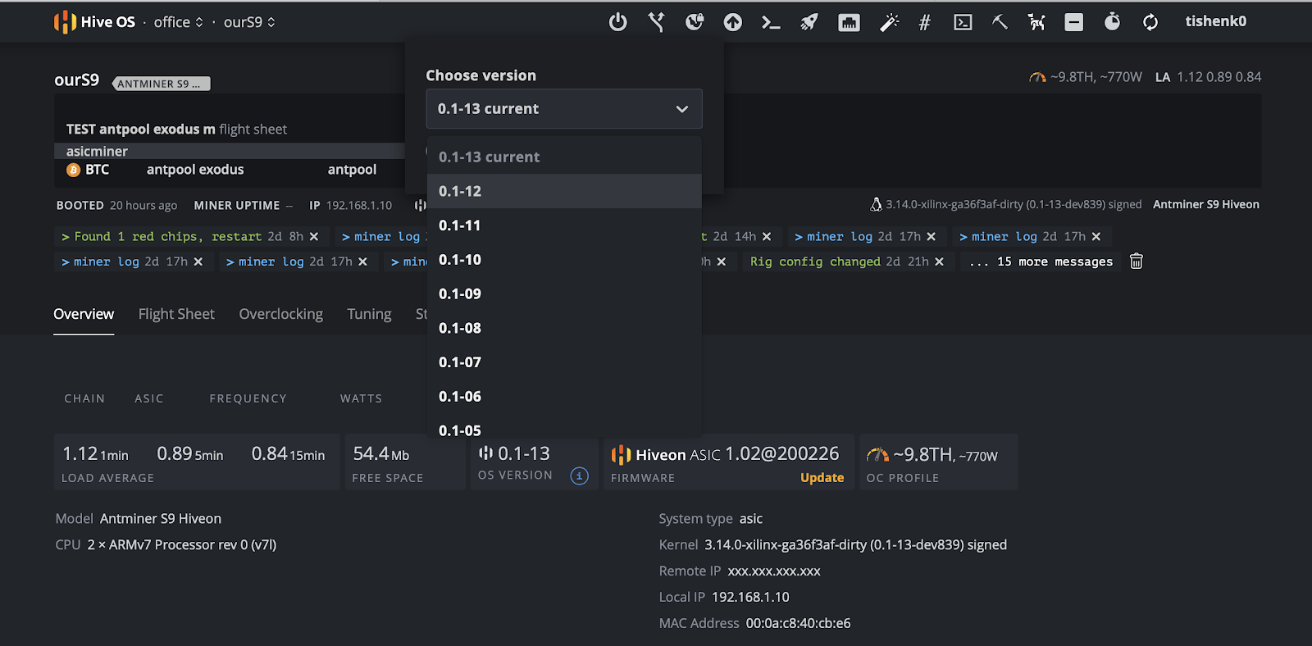
Task: Click the BTC coin icon
Action: tap(73, 170)
